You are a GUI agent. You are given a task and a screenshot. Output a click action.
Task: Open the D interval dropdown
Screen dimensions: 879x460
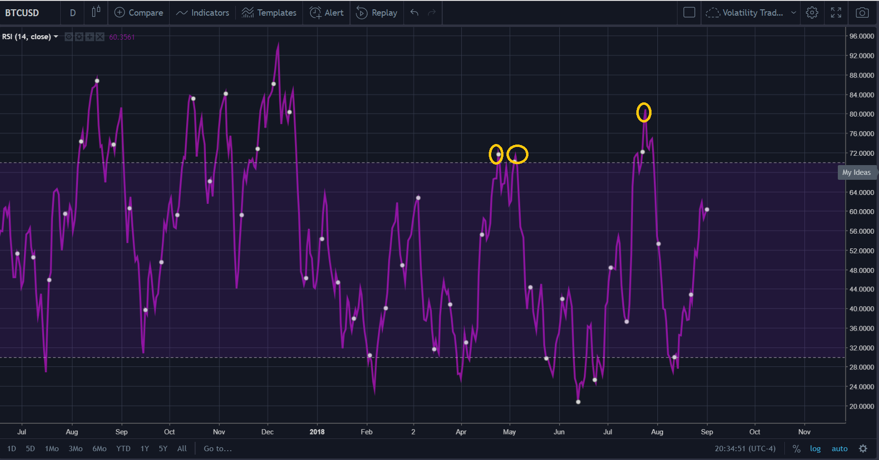tap(73, 13)
